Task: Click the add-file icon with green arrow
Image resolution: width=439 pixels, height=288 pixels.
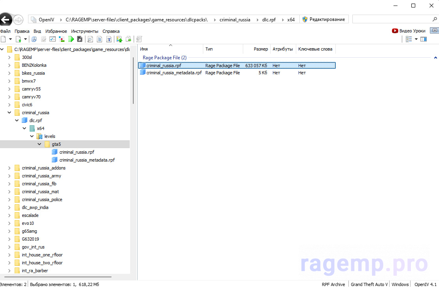Action: 19,39
